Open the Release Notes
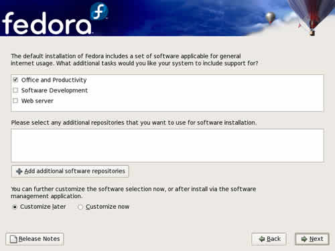335x251 pixels. click(35, 239)
